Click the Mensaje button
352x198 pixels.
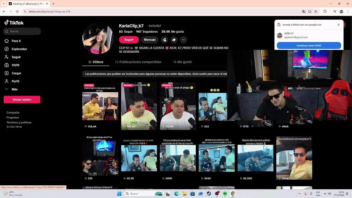tap(150, 40)
